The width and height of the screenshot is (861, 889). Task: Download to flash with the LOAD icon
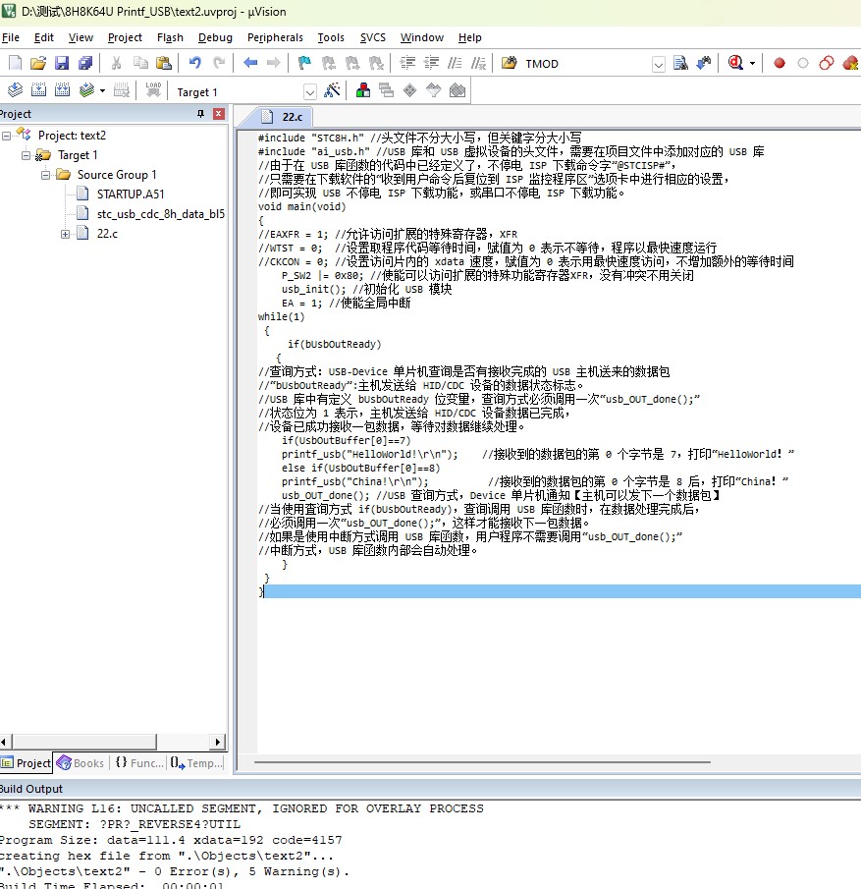pyautogui.click(x=153, y=90)
